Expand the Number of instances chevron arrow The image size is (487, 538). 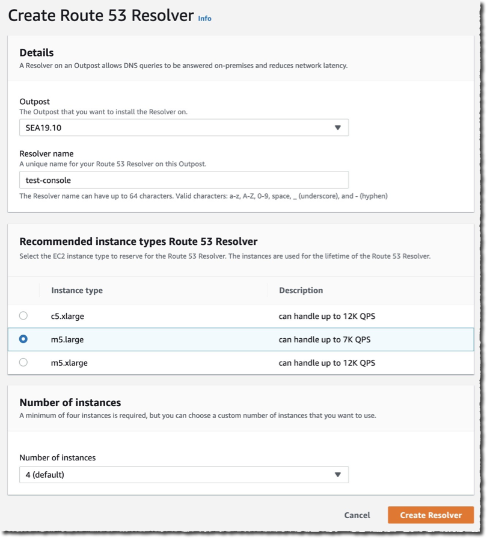pyautogui.click(x=340, y=474)
